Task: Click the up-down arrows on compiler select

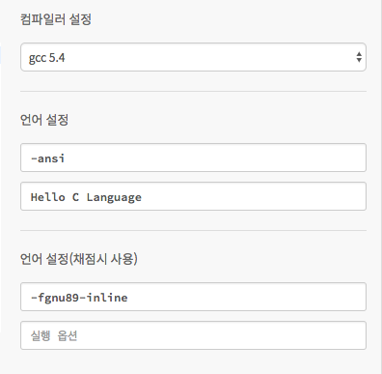Action: [x=359, y=57]
